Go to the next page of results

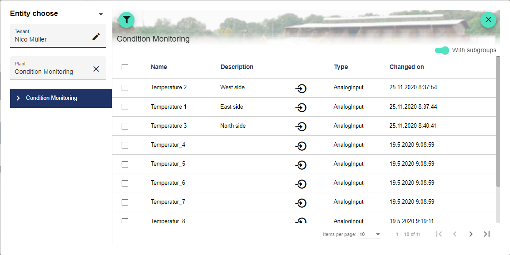pos(471,234)
